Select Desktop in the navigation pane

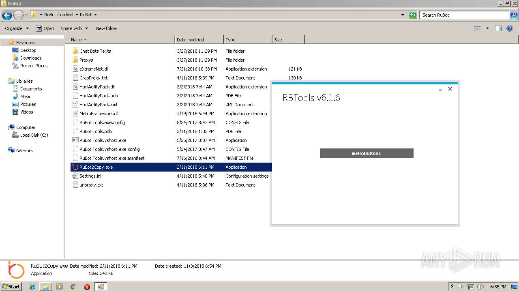28,50
